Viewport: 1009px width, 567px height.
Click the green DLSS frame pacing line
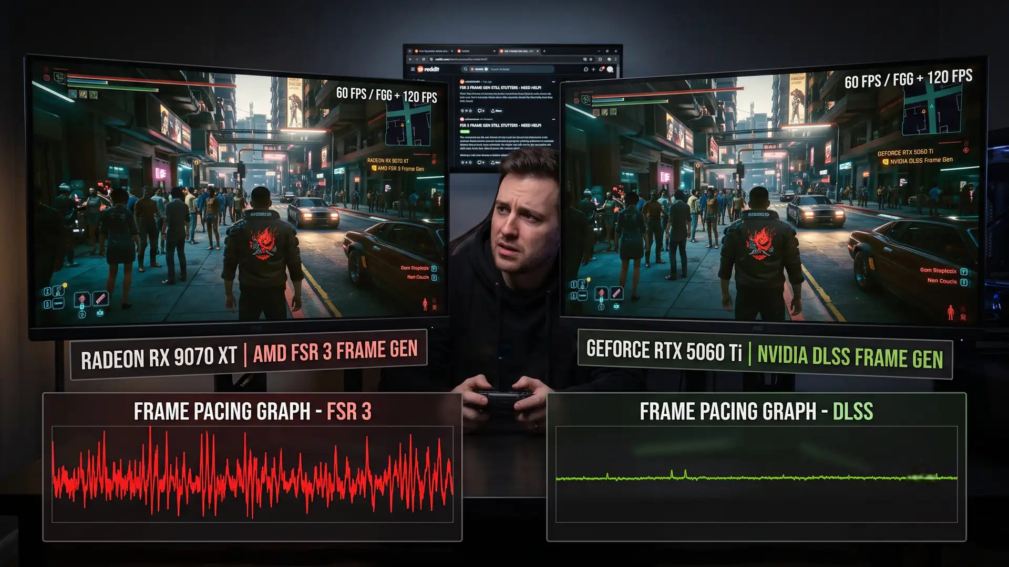click(756, 477)
